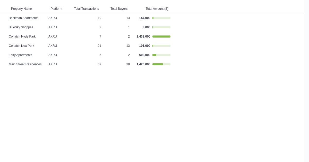Click the amount bar for Cohatch Hyde Park
The width and height of the screenshot is (309, 162).
point(161,37)
